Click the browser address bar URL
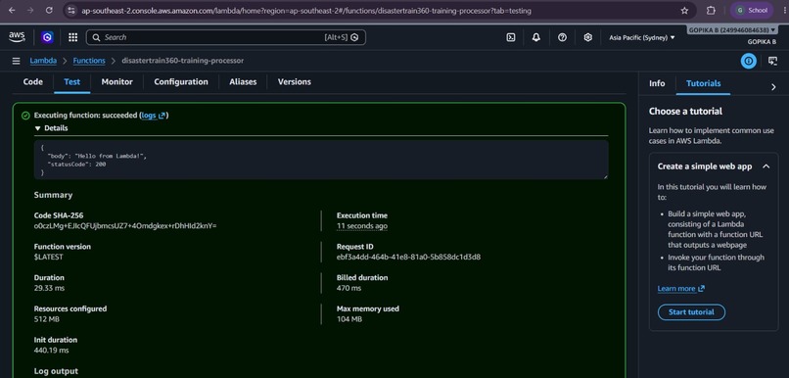Viewport: 789px width, 378px height. coord(306,10)
